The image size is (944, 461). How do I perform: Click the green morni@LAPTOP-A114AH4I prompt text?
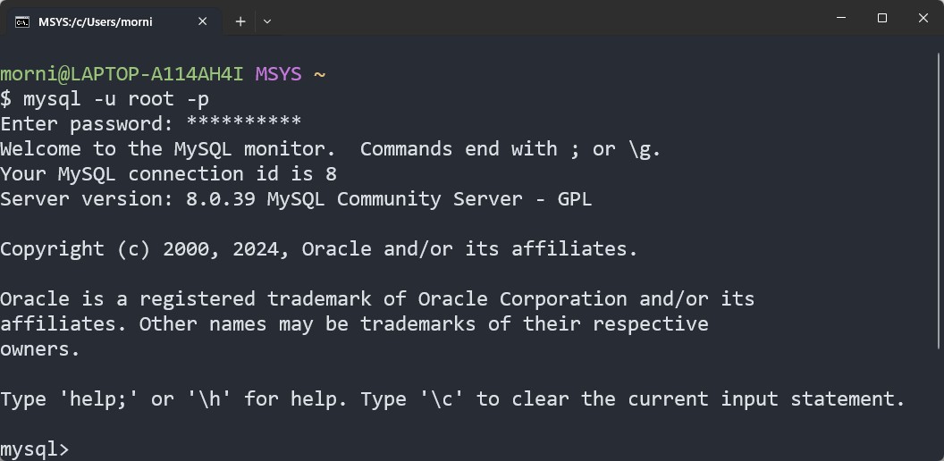(x=122, y=73)
